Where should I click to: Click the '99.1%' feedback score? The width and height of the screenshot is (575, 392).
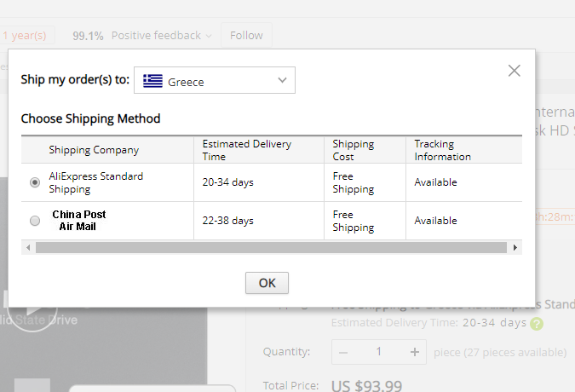tap(88, 36)
